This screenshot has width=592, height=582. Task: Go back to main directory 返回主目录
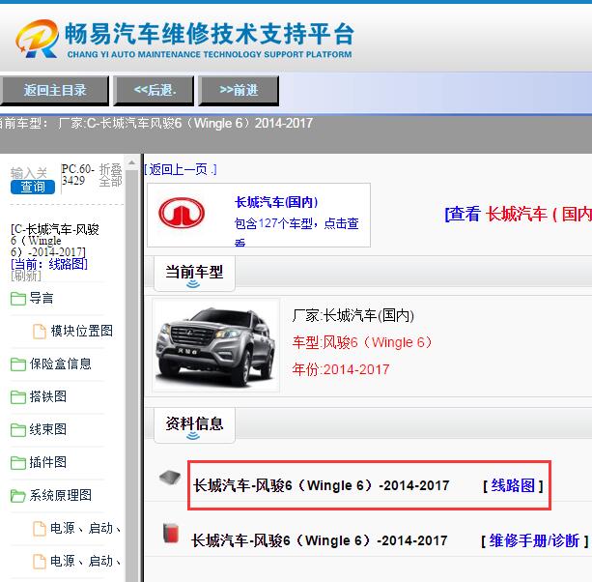[x=55, y=90]
